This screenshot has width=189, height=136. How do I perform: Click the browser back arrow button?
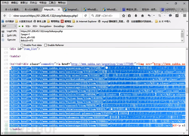(x=5, y=16)
